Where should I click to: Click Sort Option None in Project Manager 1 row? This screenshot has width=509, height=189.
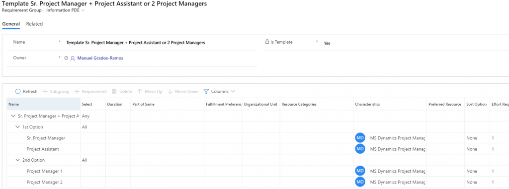[472, 171]
